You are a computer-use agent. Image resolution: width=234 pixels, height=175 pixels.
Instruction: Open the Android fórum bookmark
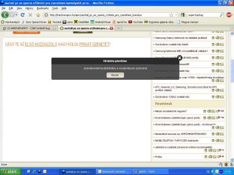pyautogui.click(x=101, y=22)
